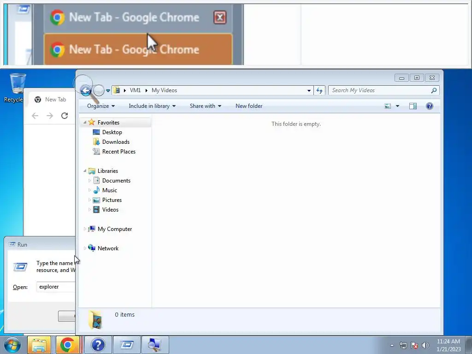Expand My Computer node
The height and width of the screenshot is (354, 472).
click(85, 229)
